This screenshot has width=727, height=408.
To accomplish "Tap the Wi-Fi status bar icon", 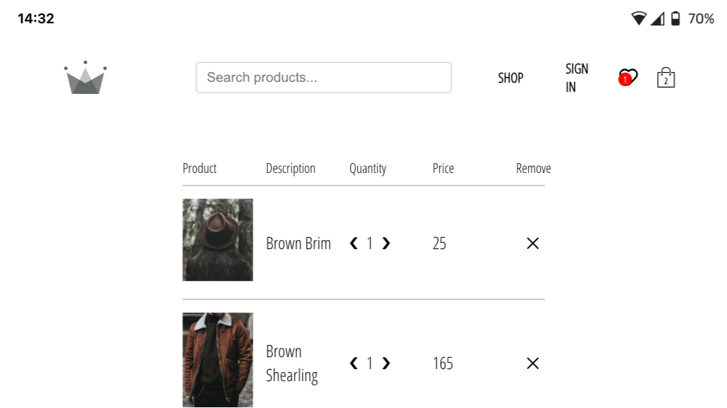I will [639, 18].
